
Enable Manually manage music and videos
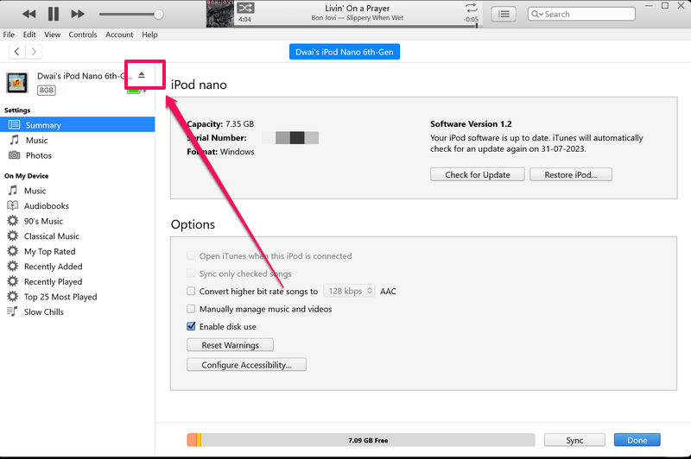coord(191,309)
